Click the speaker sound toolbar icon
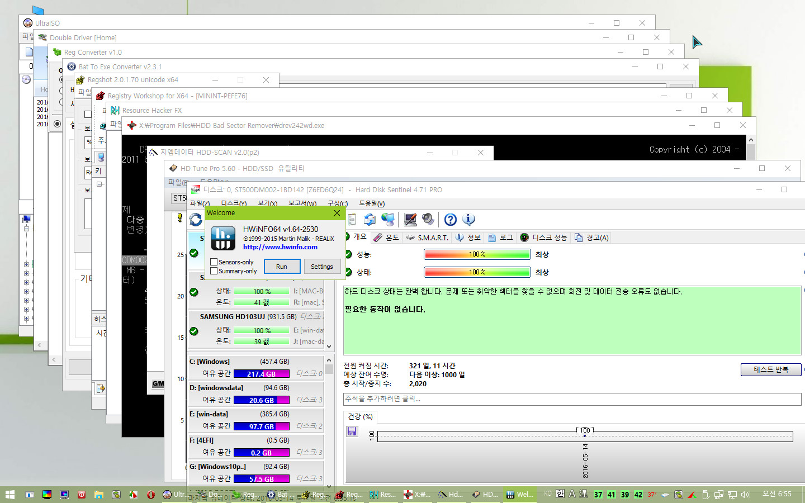 tap(428, 219)
